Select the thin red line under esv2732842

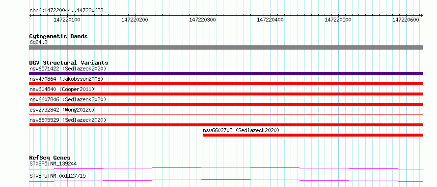coord(226,114)
